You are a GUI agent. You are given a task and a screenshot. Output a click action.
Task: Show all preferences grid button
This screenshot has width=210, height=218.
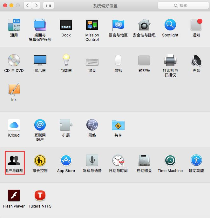(49, 5)
